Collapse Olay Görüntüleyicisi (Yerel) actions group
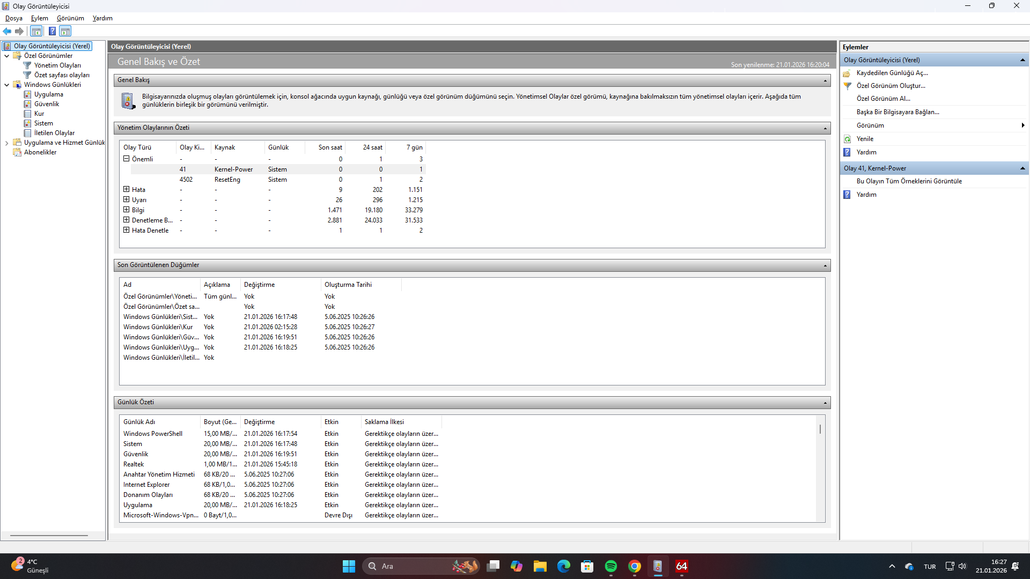The width and height of the screenshot is (1030, 579). point(1022,60)
